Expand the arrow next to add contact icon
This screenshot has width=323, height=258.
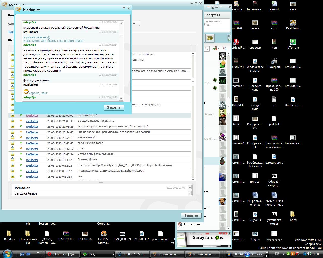(219, 49)
